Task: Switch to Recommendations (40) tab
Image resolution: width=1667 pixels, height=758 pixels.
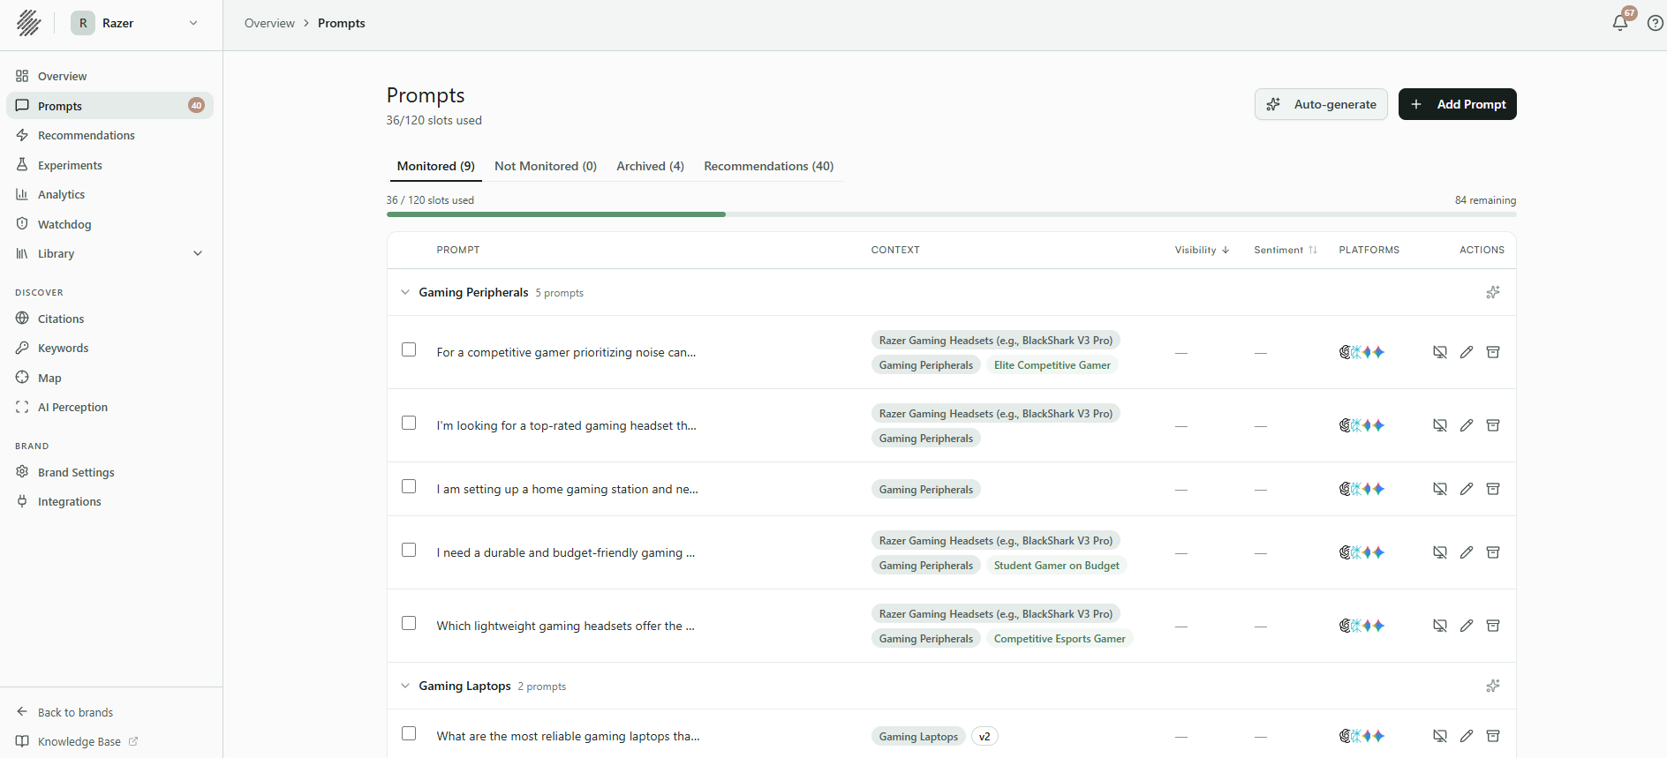Action: (768, 166)
